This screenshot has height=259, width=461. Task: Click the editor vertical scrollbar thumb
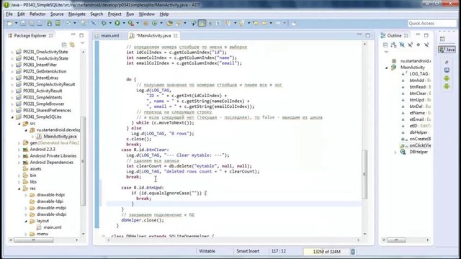364,174
